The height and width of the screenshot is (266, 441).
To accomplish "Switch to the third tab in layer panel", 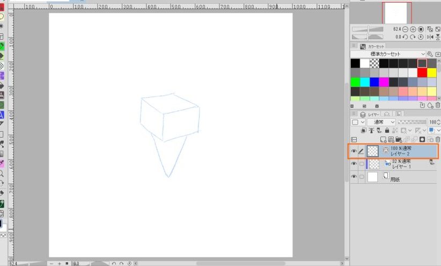I will 399,114.
